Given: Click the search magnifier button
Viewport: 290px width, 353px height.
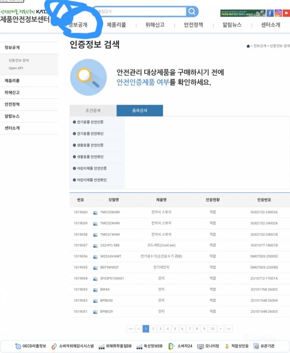Looking at the screenshot, I should [x=192, y=11].
